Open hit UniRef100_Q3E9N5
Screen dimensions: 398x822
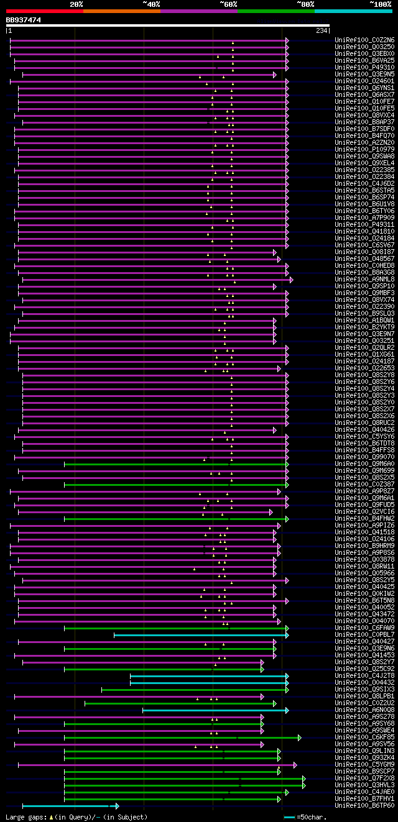[x=364, y=74]
